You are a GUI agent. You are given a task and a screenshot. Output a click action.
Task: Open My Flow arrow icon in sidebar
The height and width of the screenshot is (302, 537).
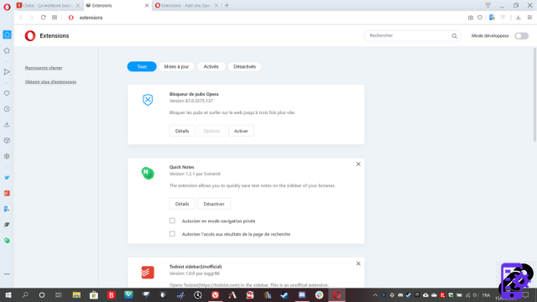[7, 72]
